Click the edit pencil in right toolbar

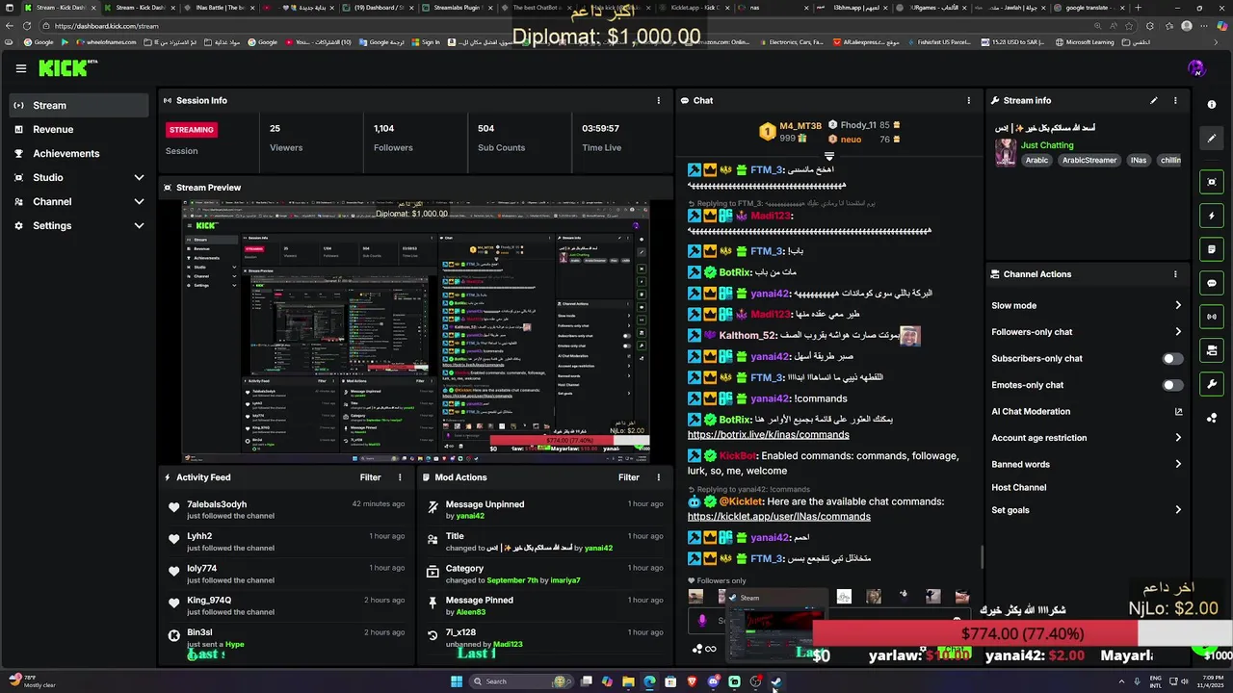pyautogui.click(x=1212, y=138)
